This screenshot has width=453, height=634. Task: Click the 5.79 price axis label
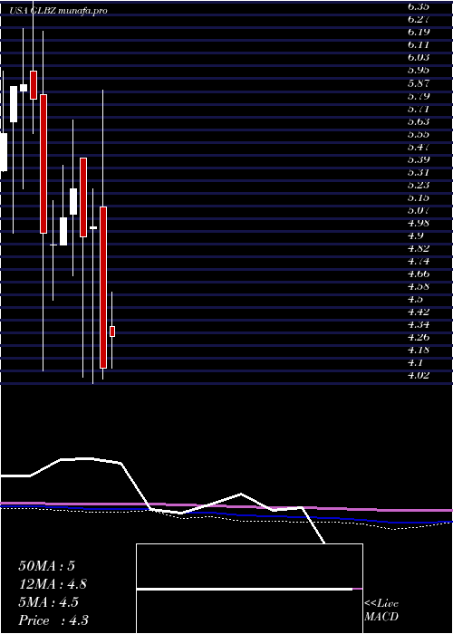[419, 96]
